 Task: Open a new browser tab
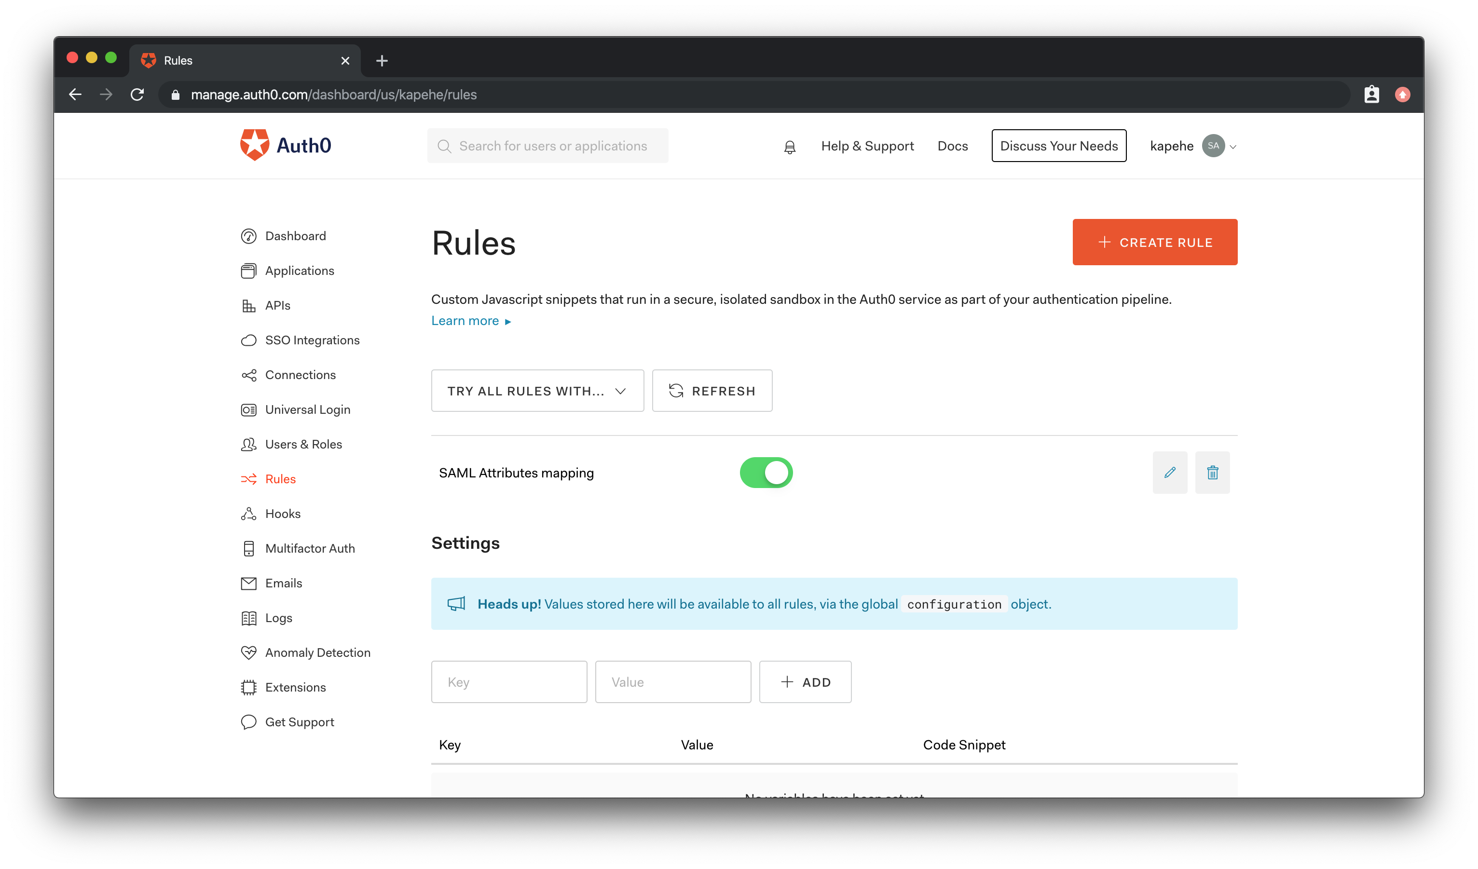click(382, 60)
